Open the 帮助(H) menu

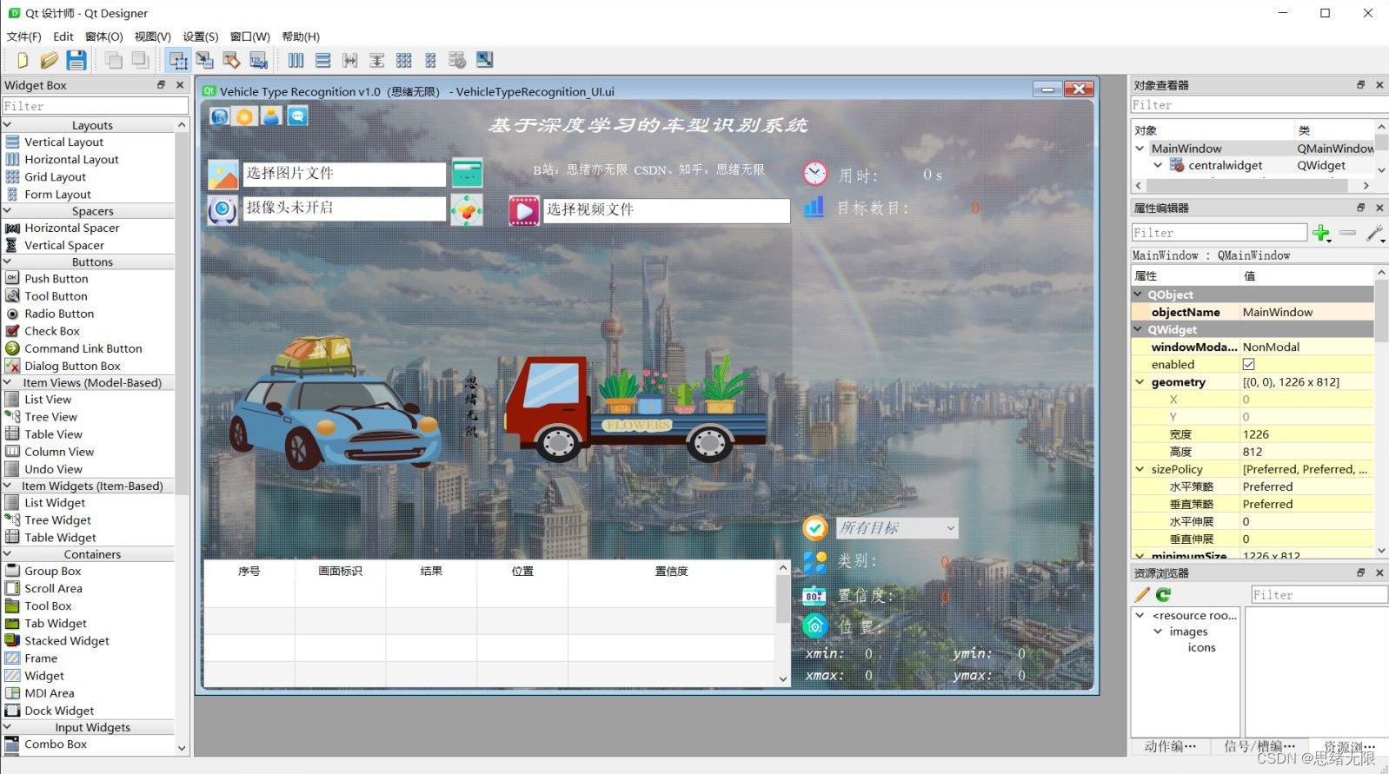coord(301,36)
